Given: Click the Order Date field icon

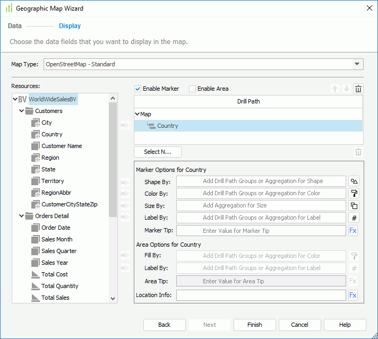Looking at the screenshot, I should (36, 228).
